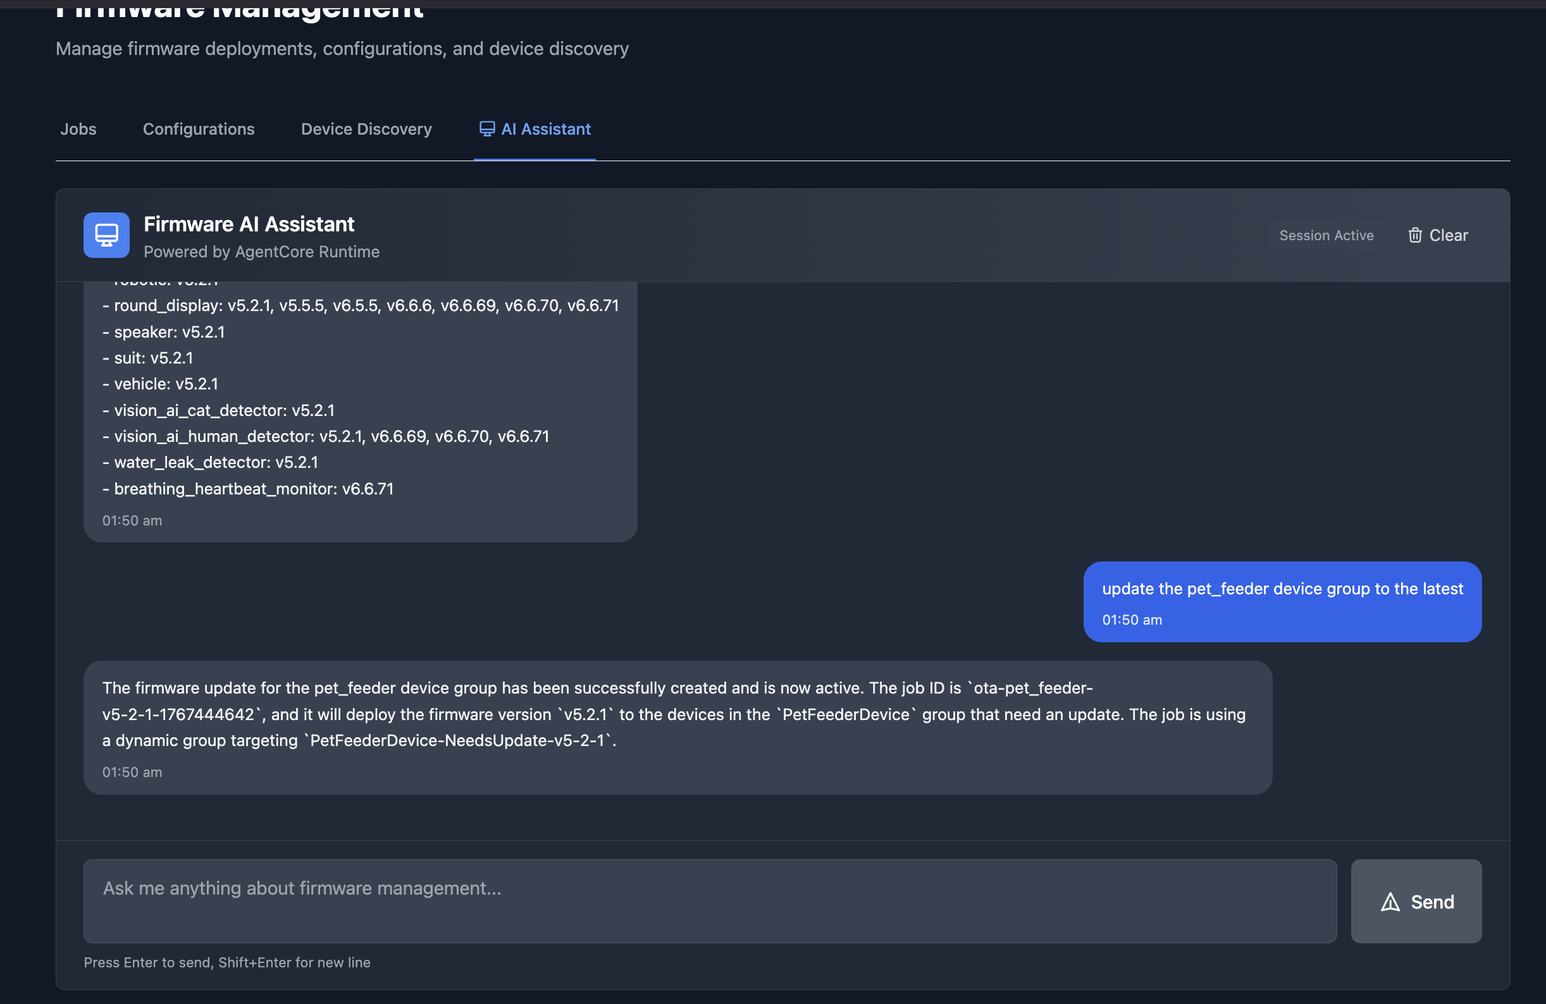The image size is (1546, 1004).
Task: Click the Firmware Management page heading
Action: pyautogui.click(x=240, y=9)
